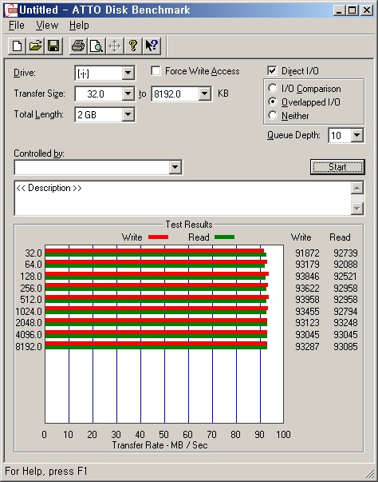This screenshot has height=482, width=378.
Task: Enable the Force Write Access checkbox
Action: coord(156,71)
